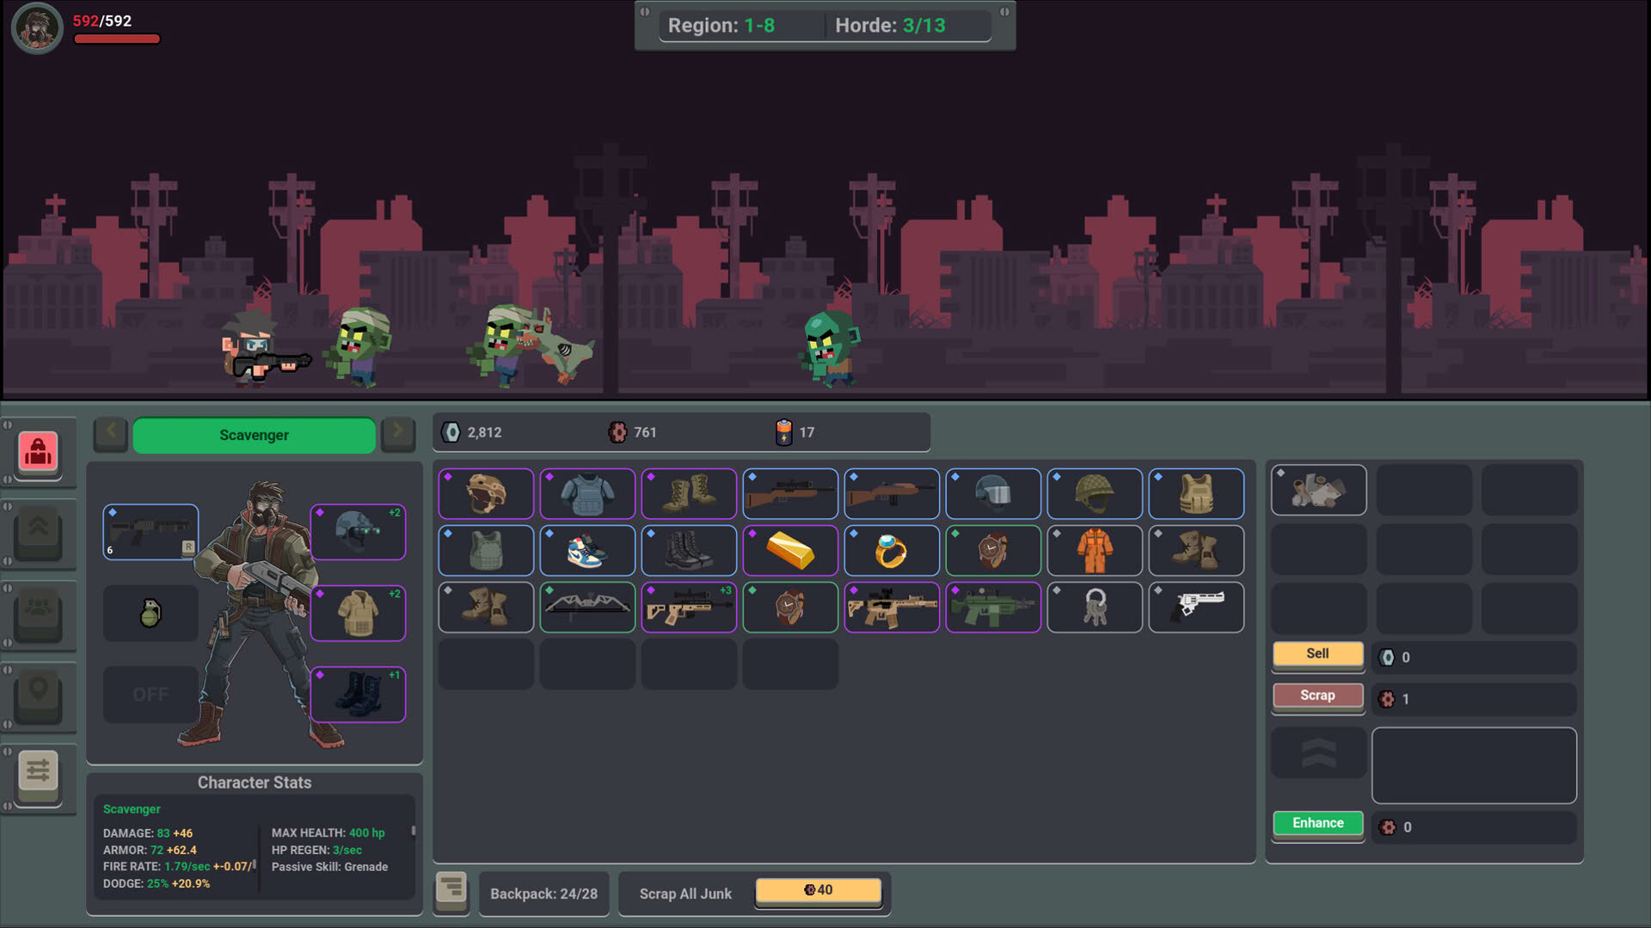Select the Scavenger character name button
Viewport: 1651px width, 928px height.
pos(254,435)
